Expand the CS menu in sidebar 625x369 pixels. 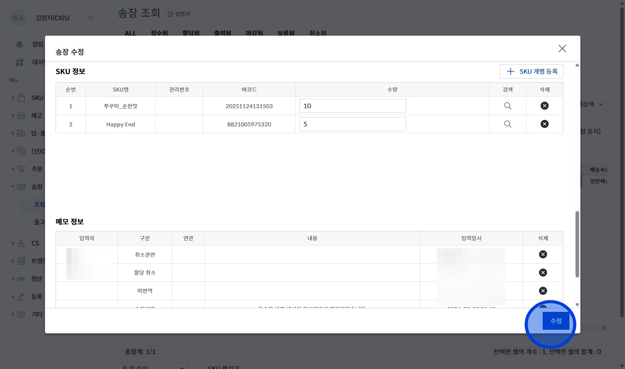pyautogui.click(x=13, y=243)
